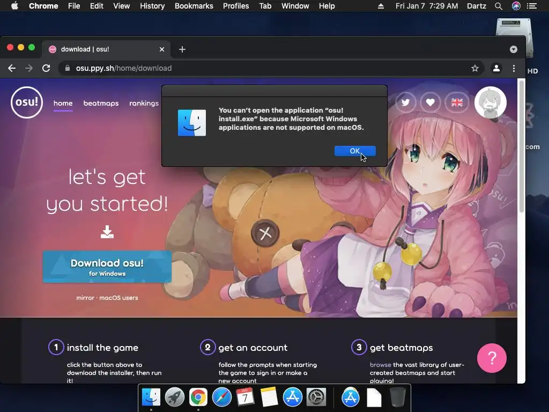Click the browser forward arrow
This screenshot has height=412, width=549.
pyautogui.click(x=29, y=68)
